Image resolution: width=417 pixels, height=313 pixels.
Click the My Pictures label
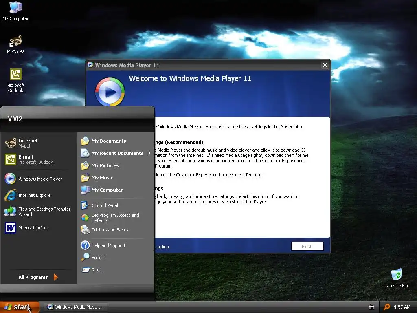pos(105,165)
